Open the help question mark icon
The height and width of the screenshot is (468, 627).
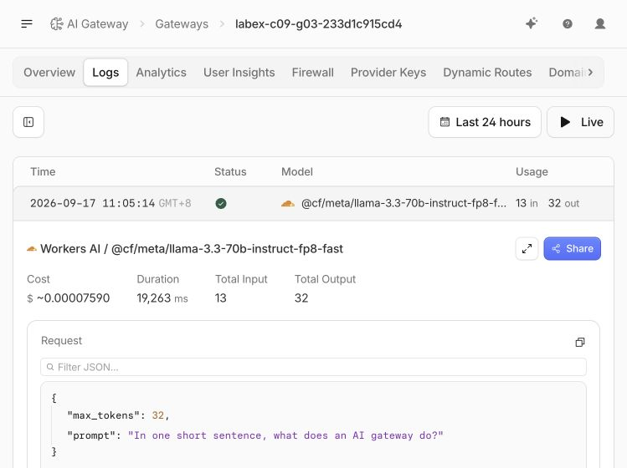tap(567, 24)
